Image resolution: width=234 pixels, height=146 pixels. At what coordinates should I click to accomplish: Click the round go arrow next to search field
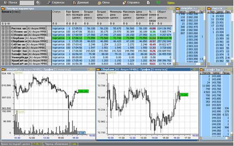point(38,2)
